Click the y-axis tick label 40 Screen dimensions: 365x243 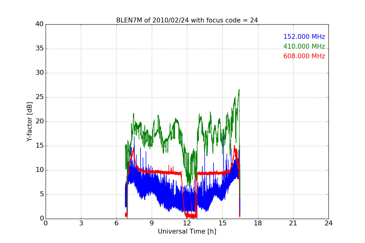pos(40,24)
